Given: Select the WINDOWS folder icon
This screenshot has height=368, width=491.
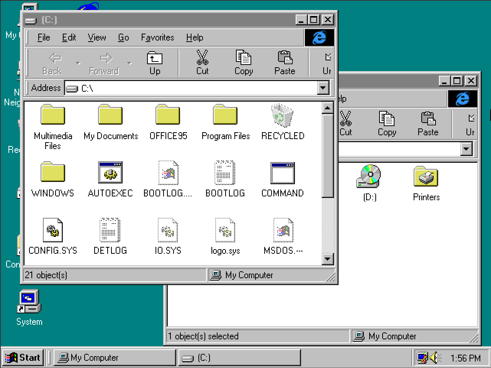Looking at the screenshot, I should pyautogui.click(x=53, y=173).
